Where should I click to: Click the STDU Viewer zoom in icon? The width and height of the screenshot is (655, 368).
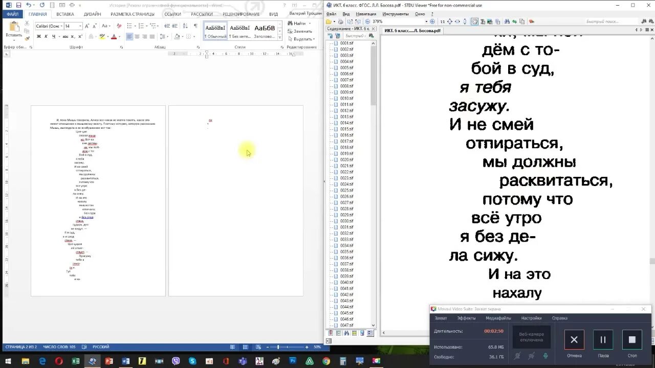pos(432,21)
